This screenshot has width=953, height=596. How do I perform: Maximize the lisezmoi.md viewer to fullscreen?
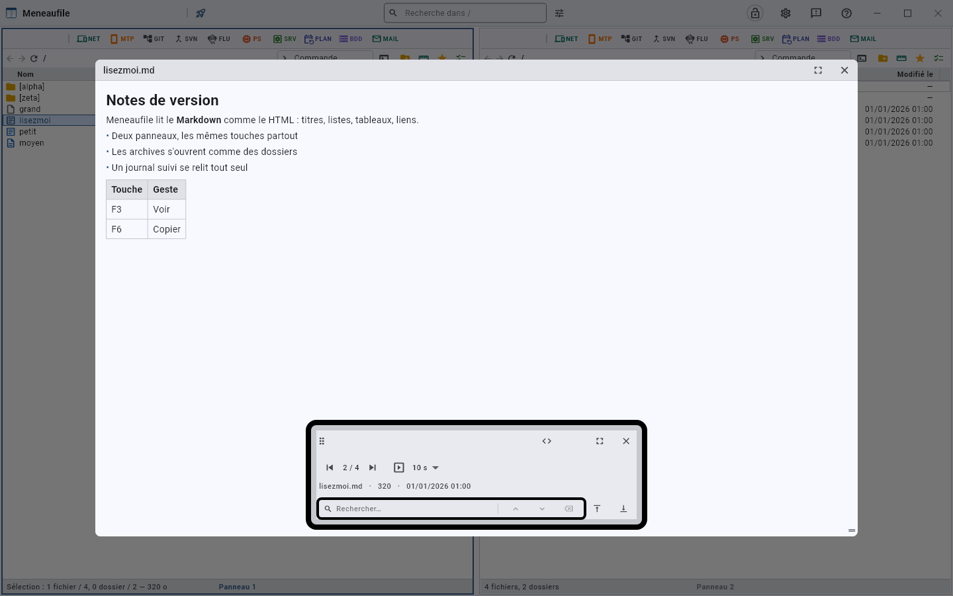[818, 70]
